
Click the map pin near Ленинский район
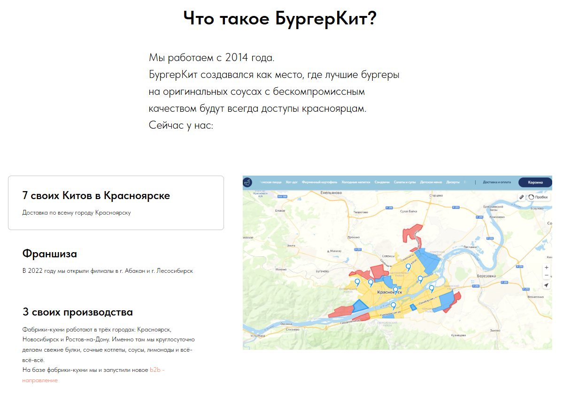point(432,289)
